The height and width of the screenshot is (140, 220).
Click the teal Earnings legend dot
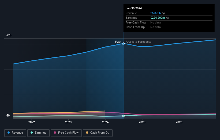(x=32, y=133)
